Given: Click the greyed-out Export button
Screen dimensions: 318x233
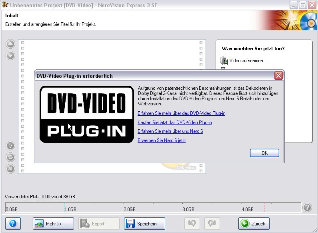Looking at the screenshot, I should [99, 223].
